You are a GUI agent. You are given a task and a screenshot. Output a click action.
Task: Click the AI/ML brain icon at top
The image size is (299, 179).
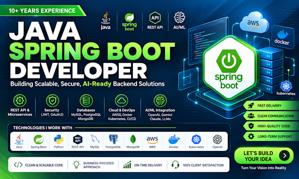point(179,18)
